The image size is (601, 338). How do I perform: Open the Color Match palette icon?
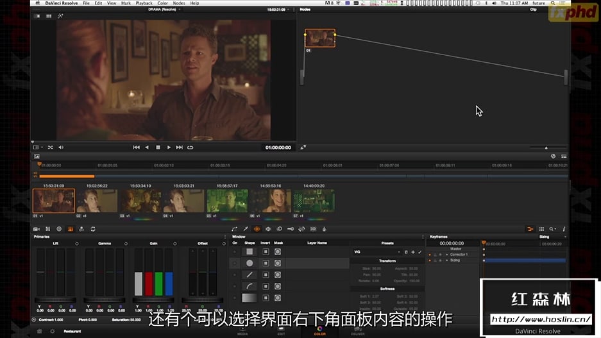coord(48,229)
